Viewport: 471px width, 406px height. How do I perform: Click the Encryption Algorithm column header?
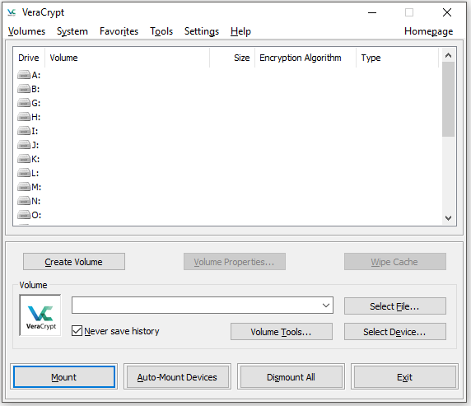(x=305, y=58)
